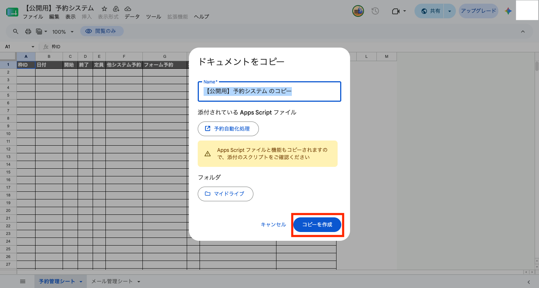Image resolution: width=539 pixels, height=288 pixels.
Task: Open the name box dropdown arrow
Action: click(33, 47)
